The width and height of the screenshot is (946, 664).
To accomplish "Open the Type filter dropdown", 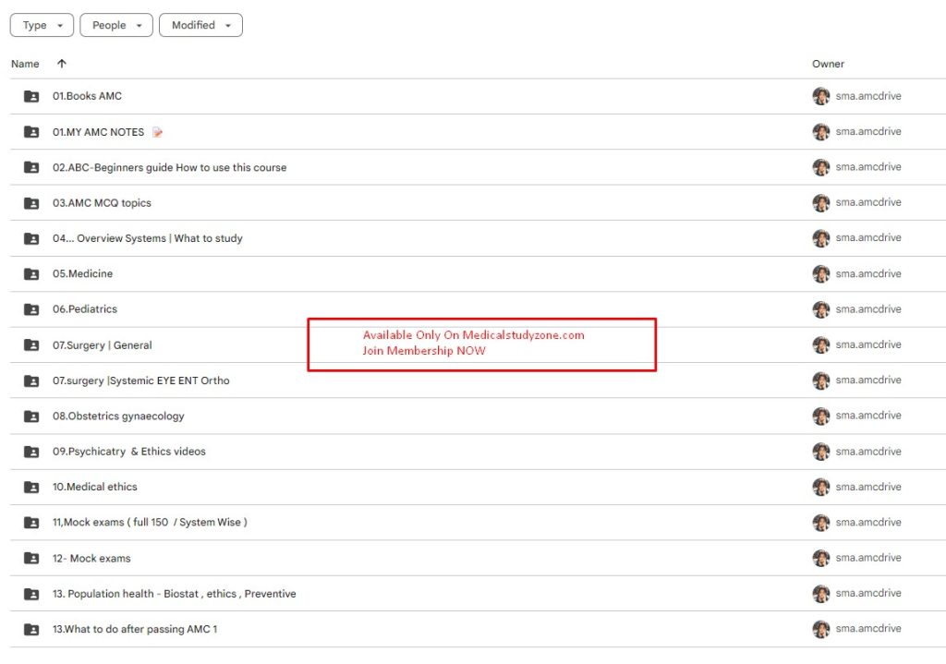I will pos(42,25).
